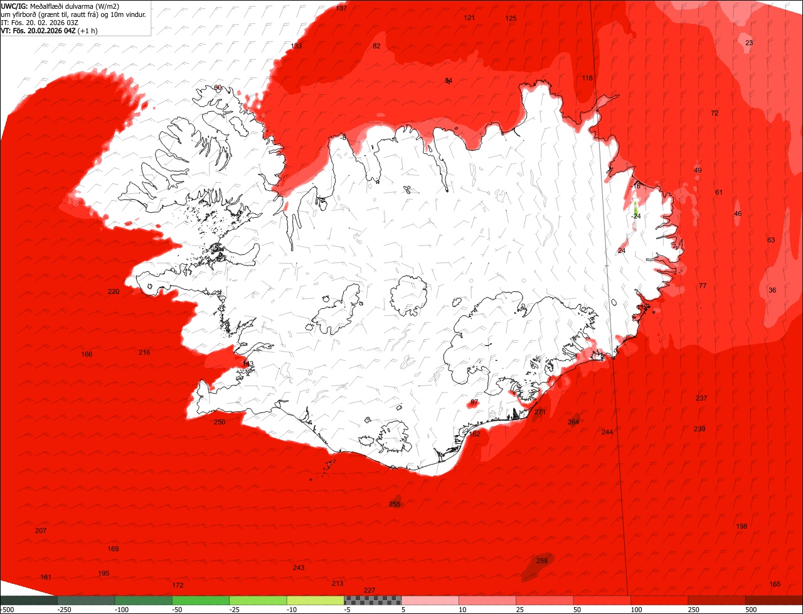Click the map value 172
Screen dimensions: 803x614
(x=178, y=585)
